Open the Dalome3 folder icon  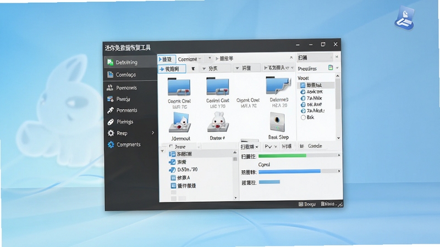278,86
